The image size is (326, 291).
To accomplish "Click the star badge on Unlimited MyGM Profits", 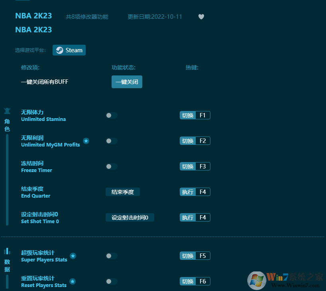I will coord(86,141).
